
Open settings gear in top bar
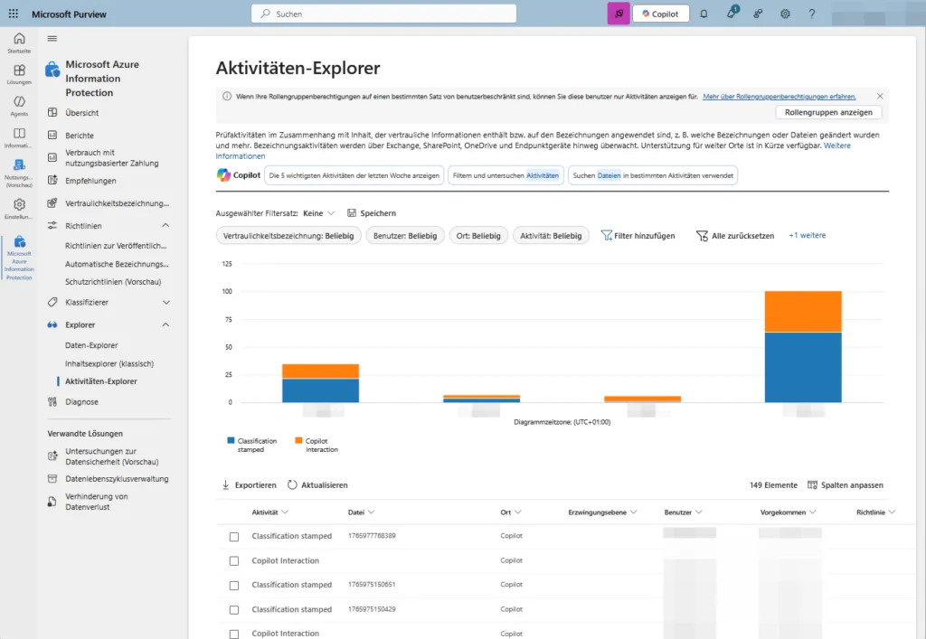(x=785, y=14)
